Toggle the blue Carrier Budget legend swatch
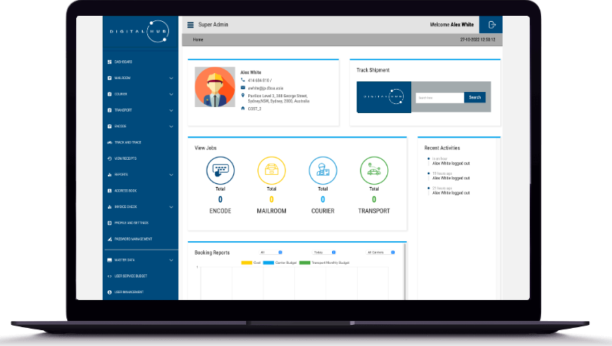The height and width of the screenshot is (346, 612). point(269,263)
